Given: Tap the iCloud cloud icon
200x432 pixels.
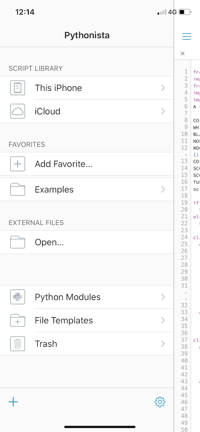Looking at the screenshot, I should tap(18, 111).
